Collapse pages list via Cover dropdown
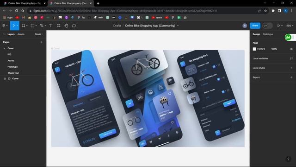Screen dimensions: 296x167 coord(39,34)
